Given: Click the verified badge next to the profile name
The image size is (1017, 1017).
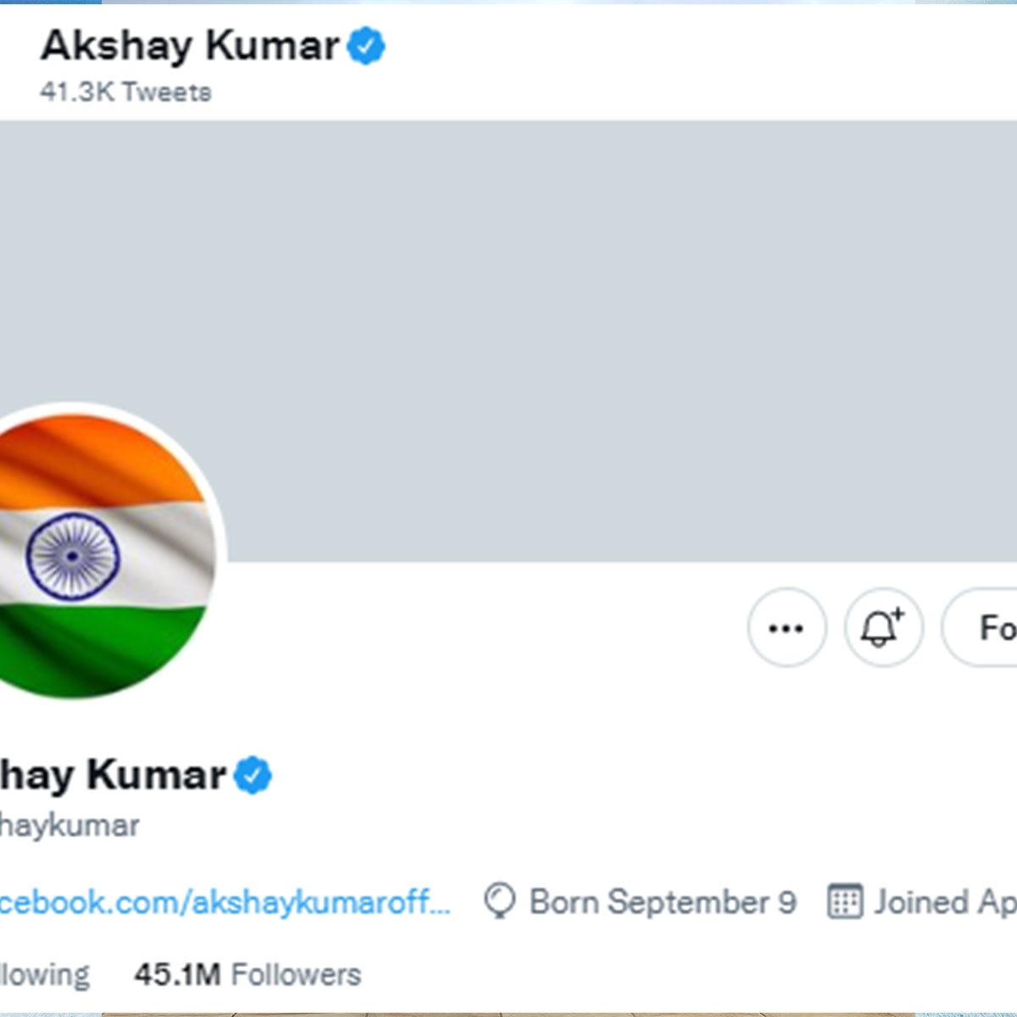Looking at the screenshot, I should click(253, 775).
